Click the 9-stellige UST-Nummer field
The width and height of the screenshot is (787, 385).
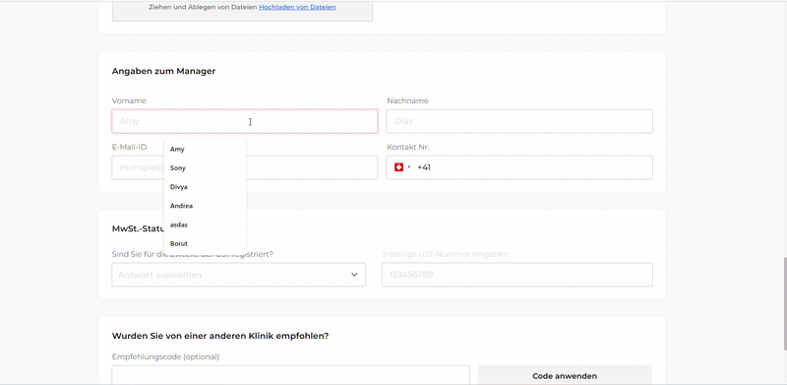pos(517,275)
